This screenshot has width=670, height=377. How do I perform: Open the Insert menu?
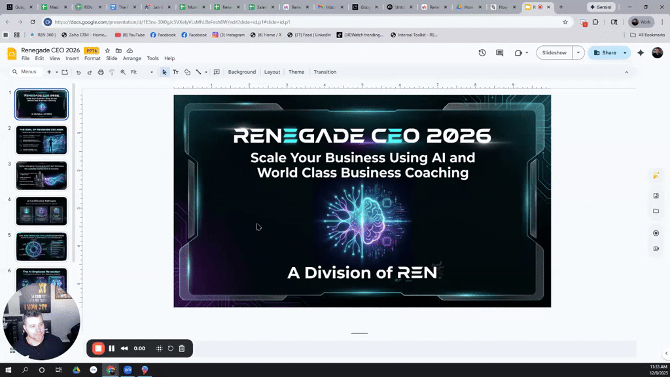point(71,58)
